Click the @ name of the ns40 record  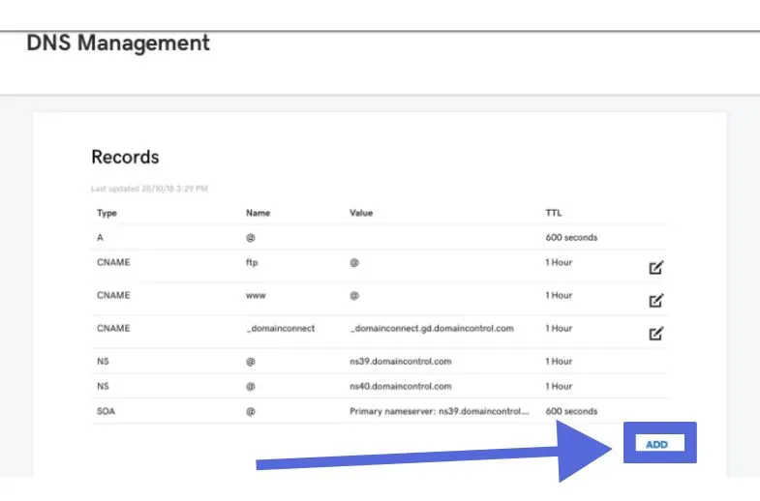251,387
